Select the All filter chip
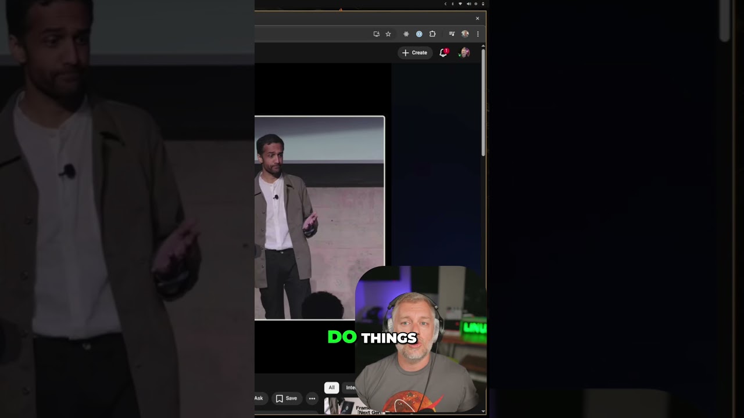744x418 pixels. (x=331, y=387)
